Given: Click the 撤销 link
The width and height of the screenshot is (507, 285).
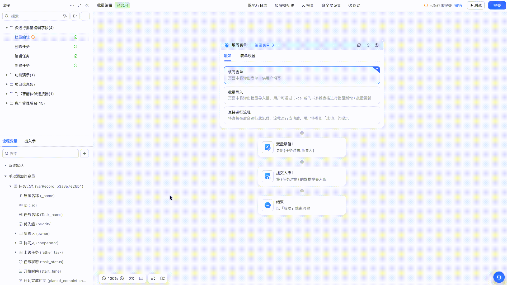Looking at the screenshot, I should pos(458,6).
